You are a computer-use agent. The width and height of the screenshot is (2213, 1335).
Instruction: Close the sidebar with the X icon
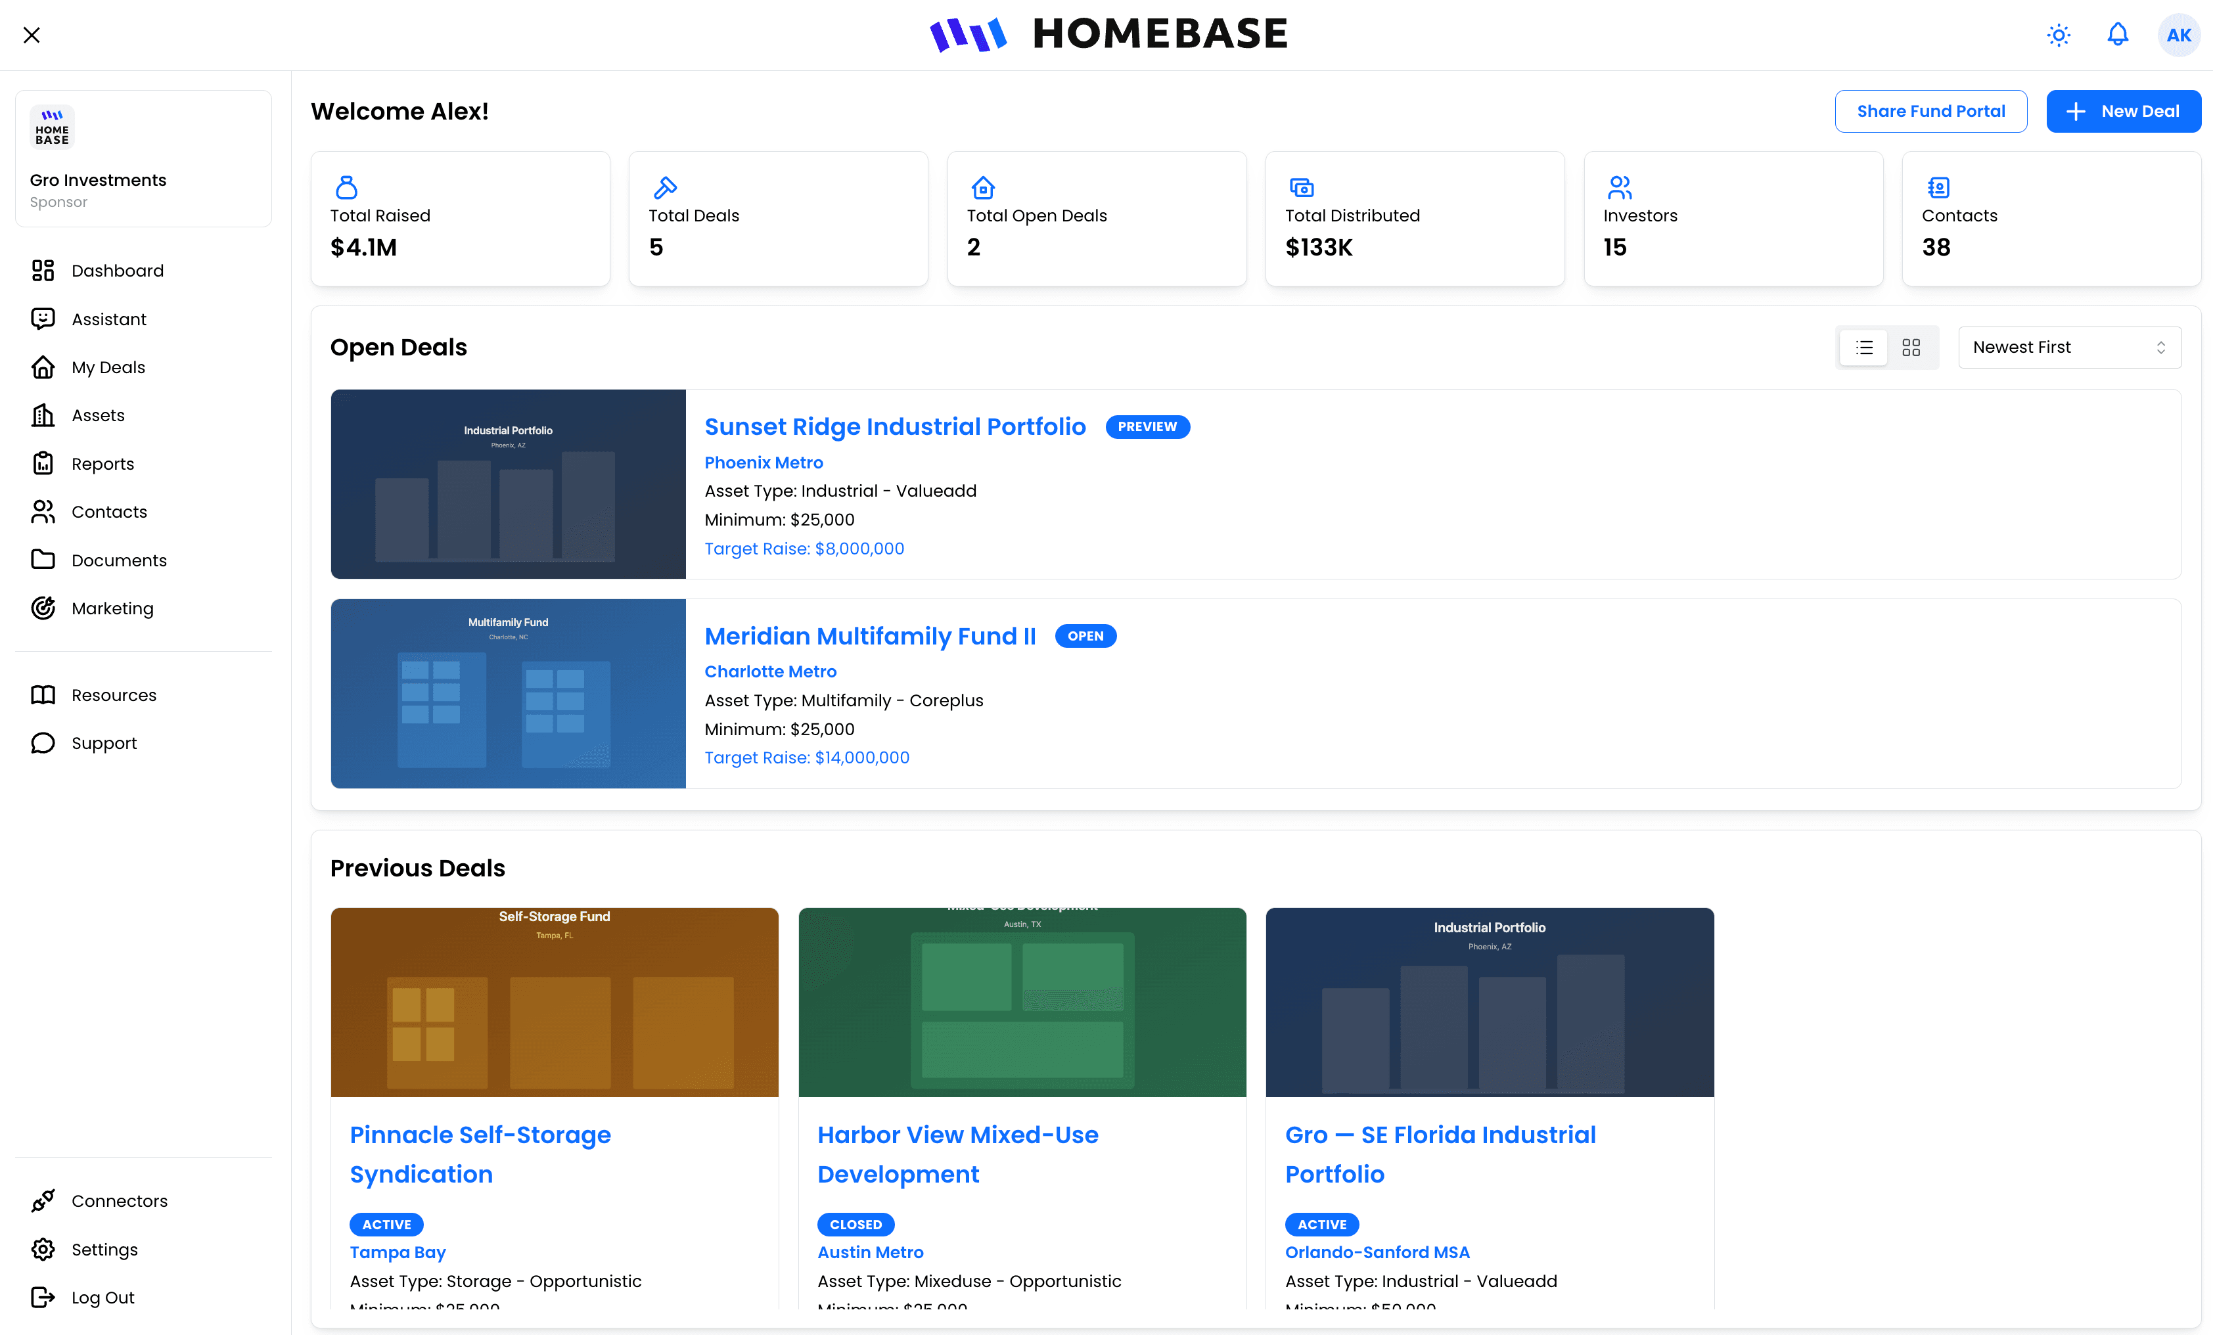[32, 35]
